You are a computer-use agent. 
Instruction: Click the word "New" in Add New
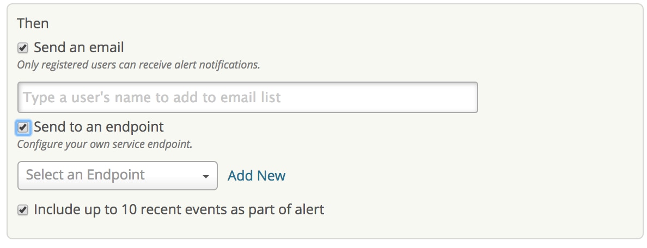click(x=271, y=176)
